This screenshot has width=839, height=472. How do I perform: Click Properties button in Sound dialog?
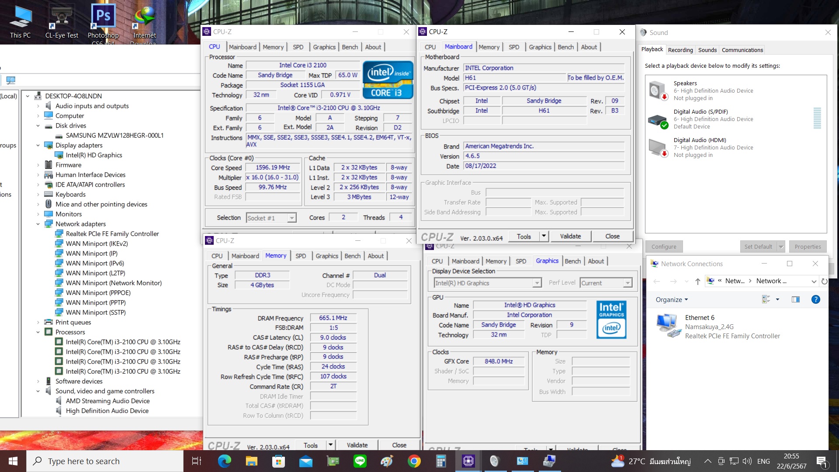point(808,247)
